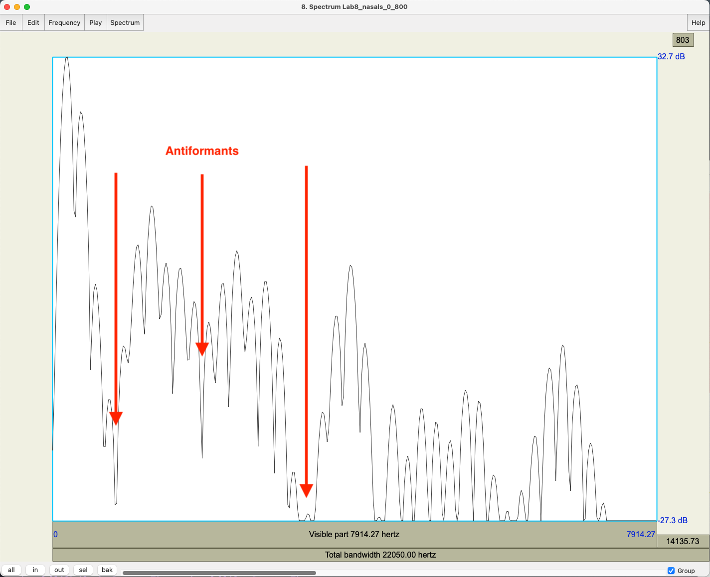
Task: Open the Spectrum menu
Action: point(125,22)
